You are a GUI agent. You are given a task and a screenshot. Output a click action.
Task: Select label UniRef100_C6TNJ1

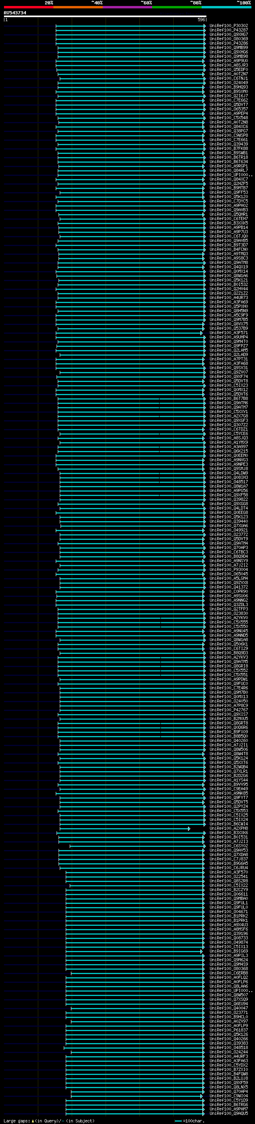229,78
